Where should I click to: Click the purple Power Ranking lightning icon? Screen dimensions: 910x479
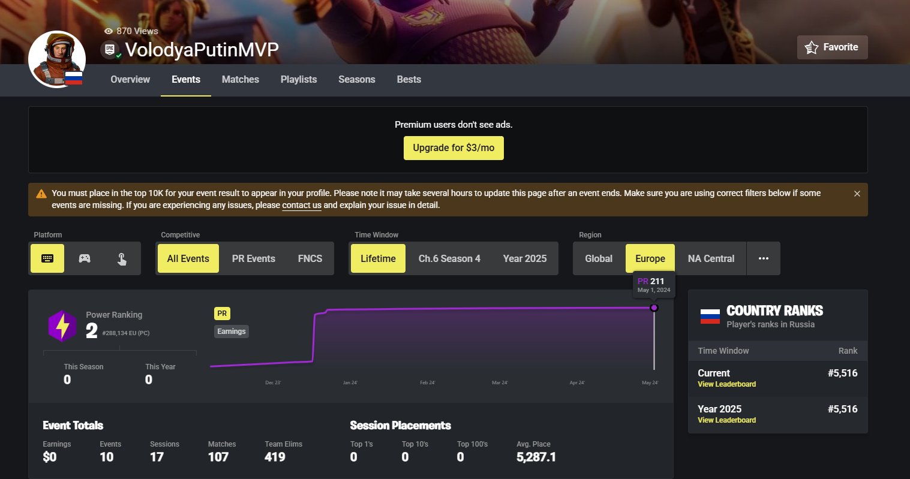pyautogui.click(x=62, y=327)
